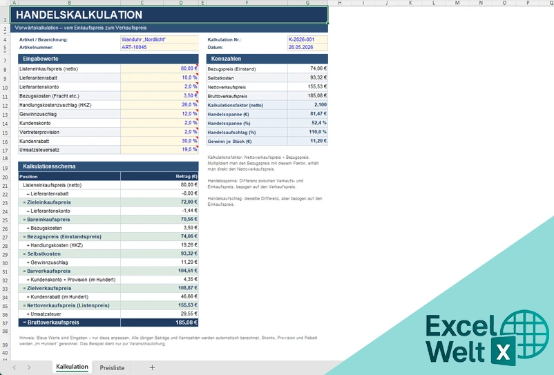
Task: Select Kundenrabatt input value 30,0 %
Action: coord(160,141)
